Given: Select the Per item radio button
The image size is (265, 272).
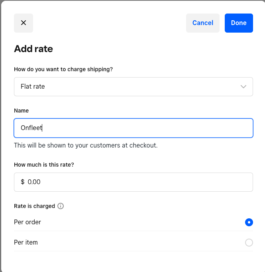Looking at the screenshot, I should click(249, 242).
